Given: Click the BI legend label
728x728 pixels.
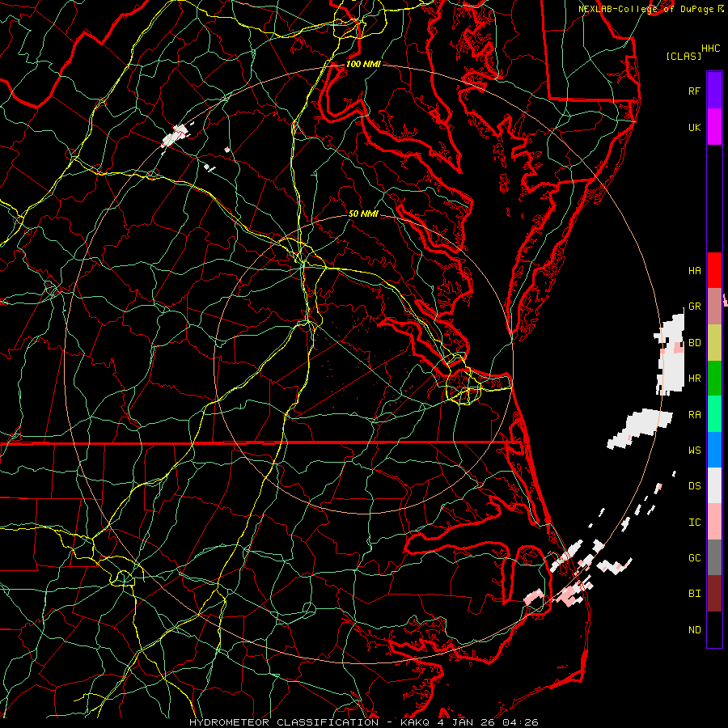Looking at the screenshot, I should point(694,594).
